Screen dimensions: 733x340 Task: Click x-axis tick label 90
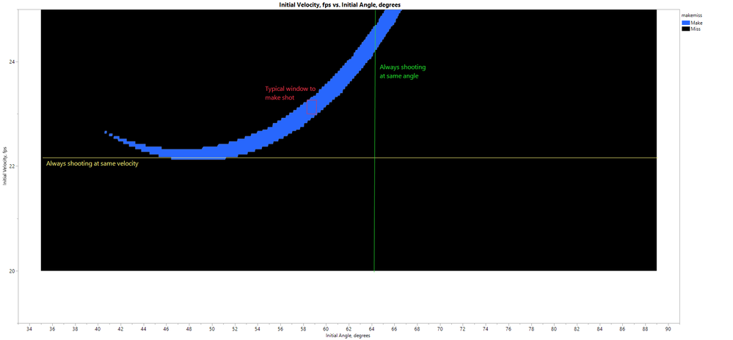668,328
